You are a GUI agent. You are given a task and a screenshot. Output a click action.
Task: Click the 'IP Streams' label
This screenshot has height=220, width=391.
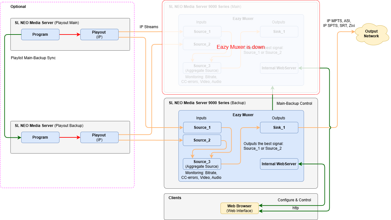[x=149, y=27]
